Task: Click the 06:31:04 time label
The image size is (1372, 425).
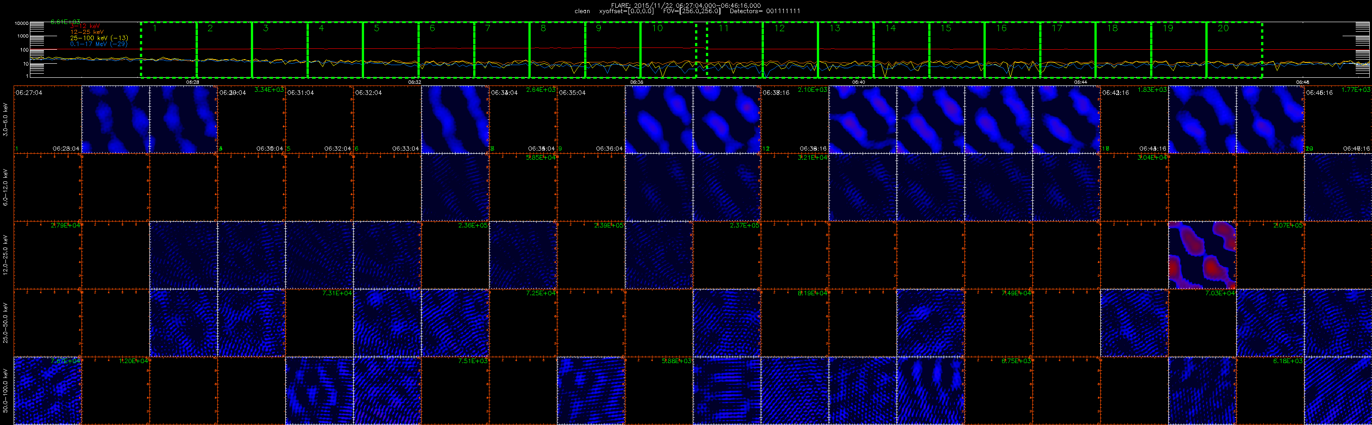Action: tap(300, 93)
